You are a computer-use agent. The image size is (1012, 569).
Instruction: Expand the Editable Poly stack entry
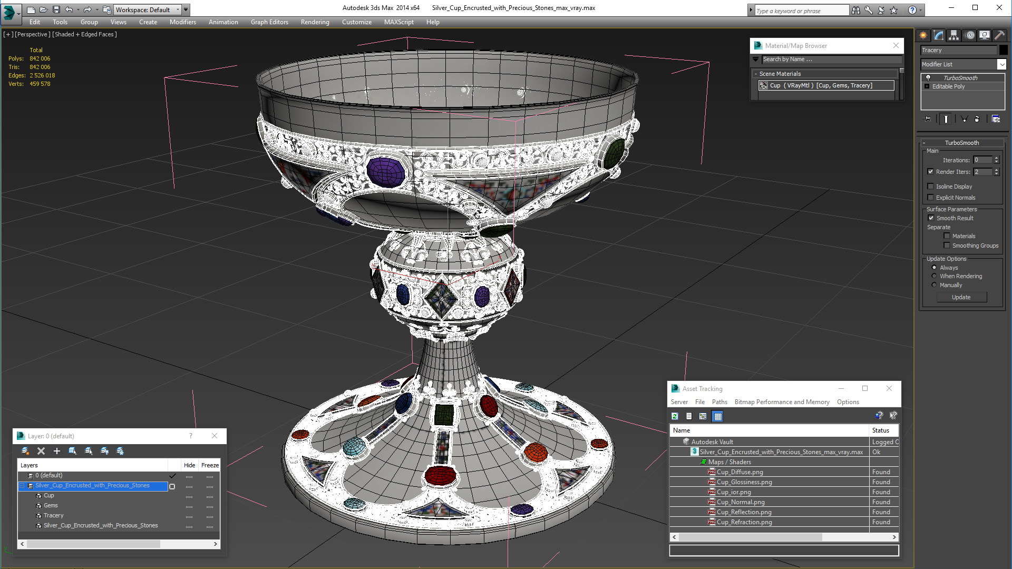point(927,86)
